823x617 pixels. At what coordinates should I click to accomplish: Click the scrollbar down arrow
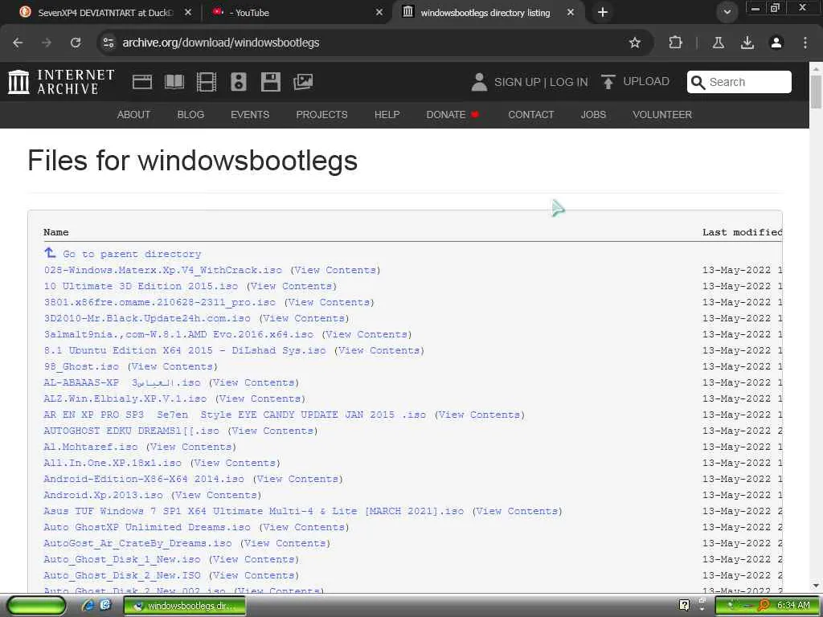pyautogui.click(x=816, y=586)
